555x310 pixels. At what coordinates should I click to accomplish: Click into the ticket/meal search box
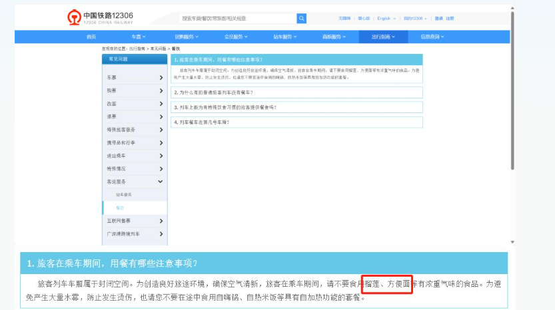pos(237,19)
